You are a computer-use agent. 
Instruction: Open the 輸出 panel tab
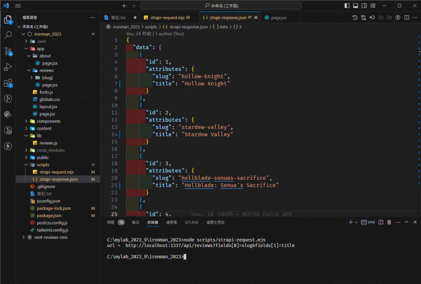pos(136,222)
